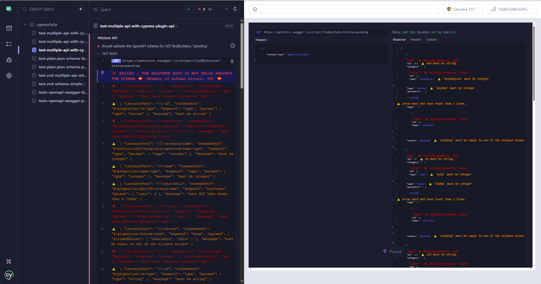Switch to the Headers tab in response panel

pyautogui.click(x=416, y=39)
